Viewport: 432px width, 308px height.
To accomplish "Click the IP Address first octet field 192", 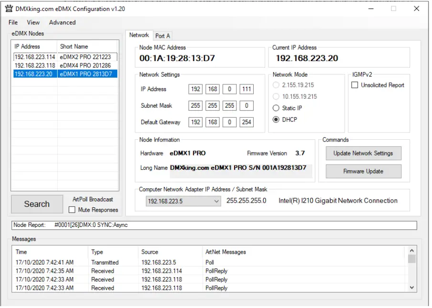I will pyautogui.click(x=195, y=89).
